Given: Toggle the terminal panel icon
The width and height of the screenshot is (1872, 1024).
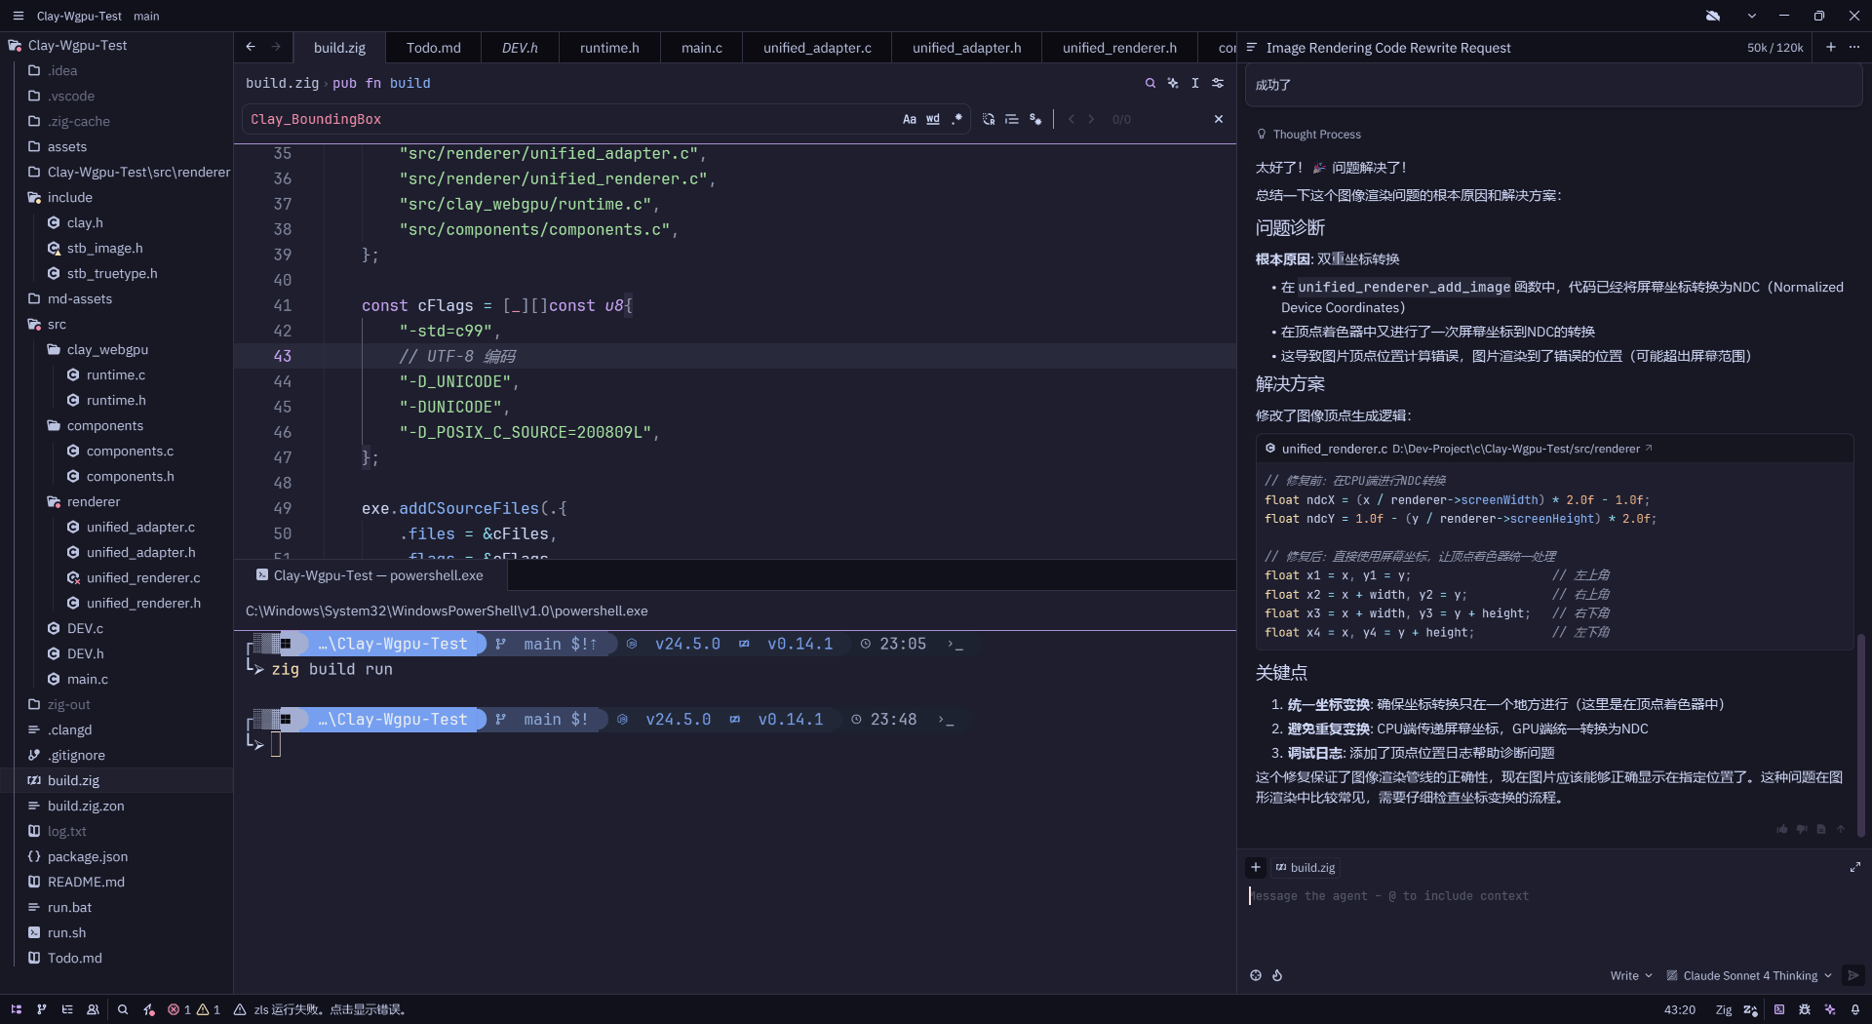Looking at the screenshot, I should pos(1779,1009).
